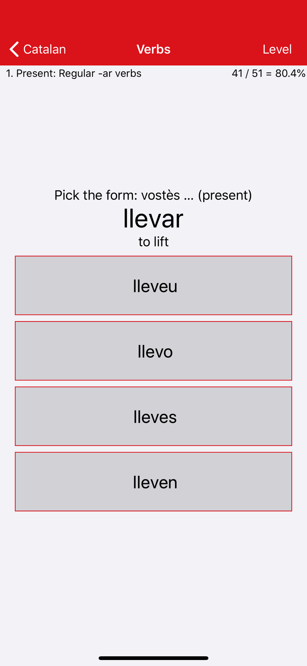
Task: Tap lesson label Present: Regular -ar verbs
Action: (x=79, y=73)
